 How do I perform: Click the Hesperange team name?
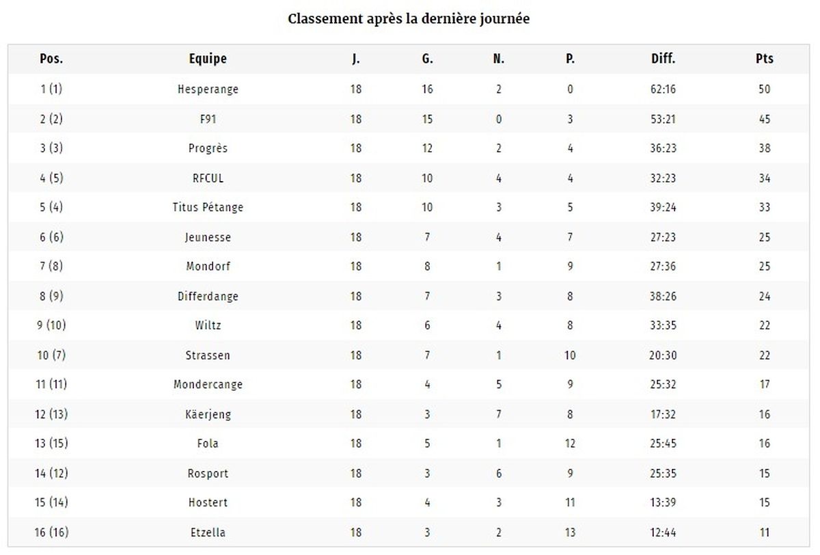[208, 90]
